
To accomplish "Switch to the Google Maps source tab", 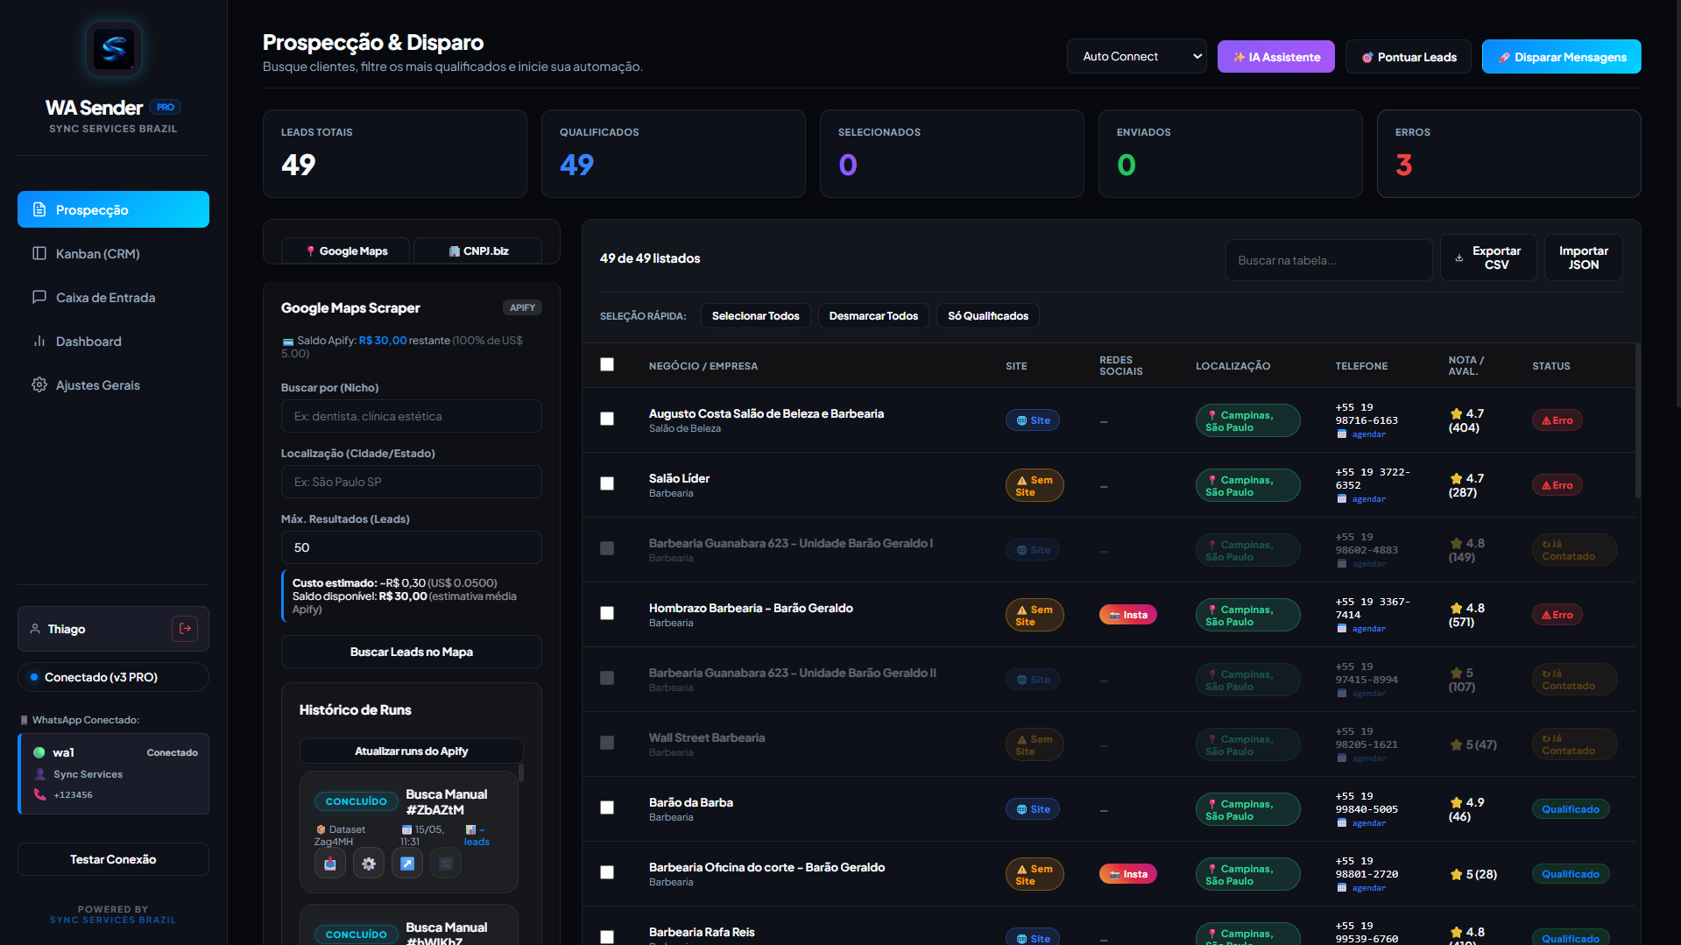I will click(x=346, y=251).
